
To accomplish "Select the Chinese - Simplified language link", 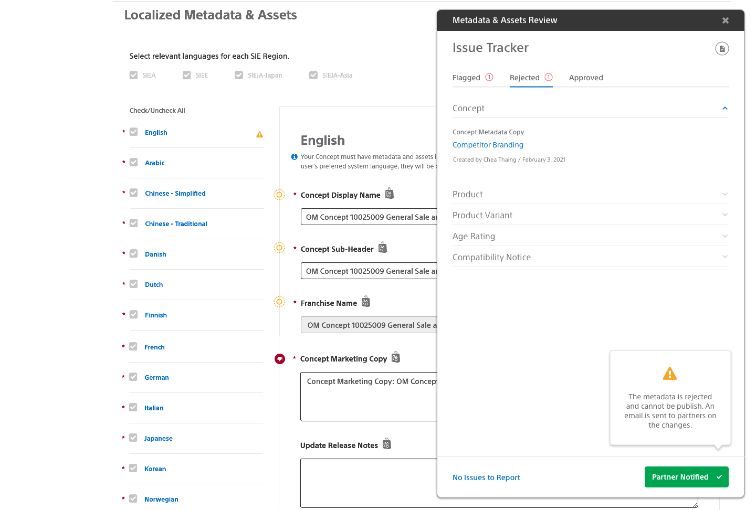I will pos(175,194).
